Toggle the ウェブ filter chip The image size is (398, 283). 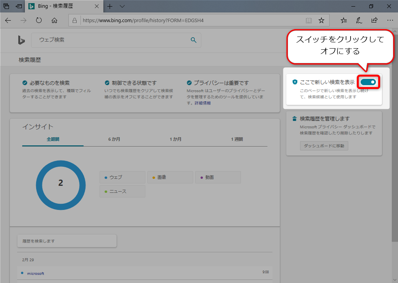122,177
